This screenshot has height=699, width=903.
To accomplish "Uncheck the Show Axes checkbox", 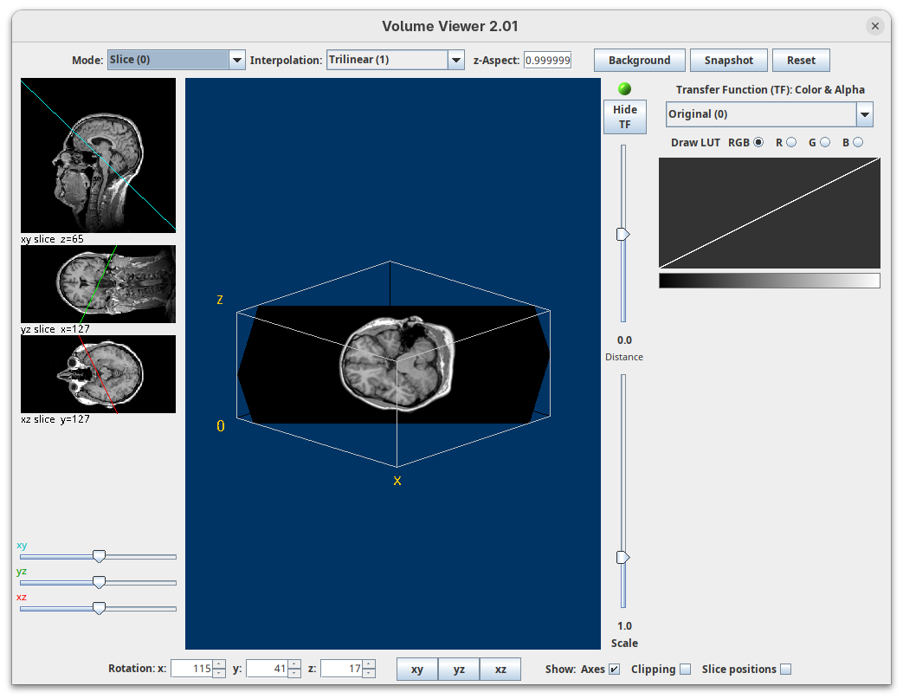I will (614, 669).
